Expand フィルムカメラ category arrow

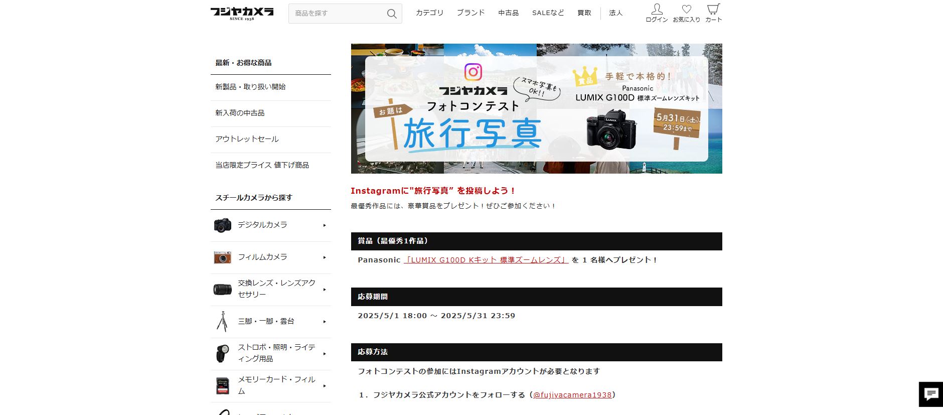click(325, 257)
